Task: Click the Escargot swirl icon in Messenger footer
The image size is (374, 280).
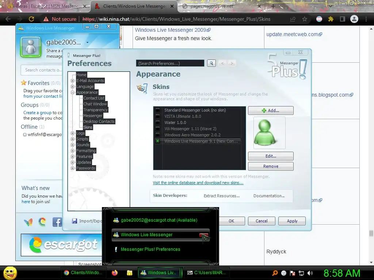Action: point(42,222)
